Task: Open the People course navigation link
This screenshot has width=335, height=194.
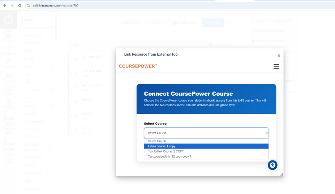Action: coord(29,59)
